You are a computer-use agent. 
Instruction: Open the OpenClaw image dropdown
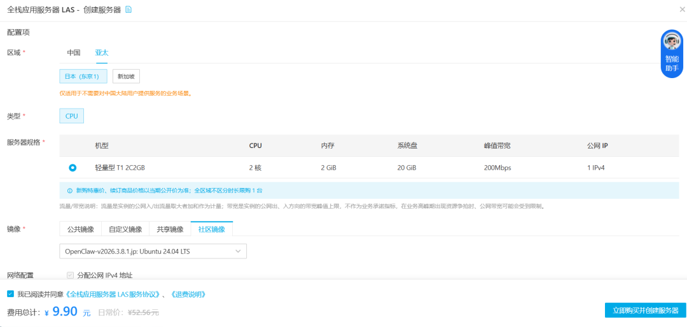click(x=153, y=251)
